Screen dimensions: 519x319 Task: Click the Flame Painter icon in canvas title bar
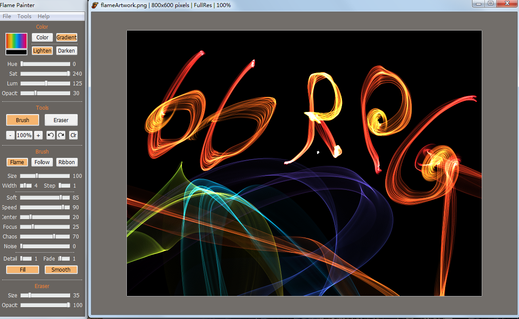[95, 5]
